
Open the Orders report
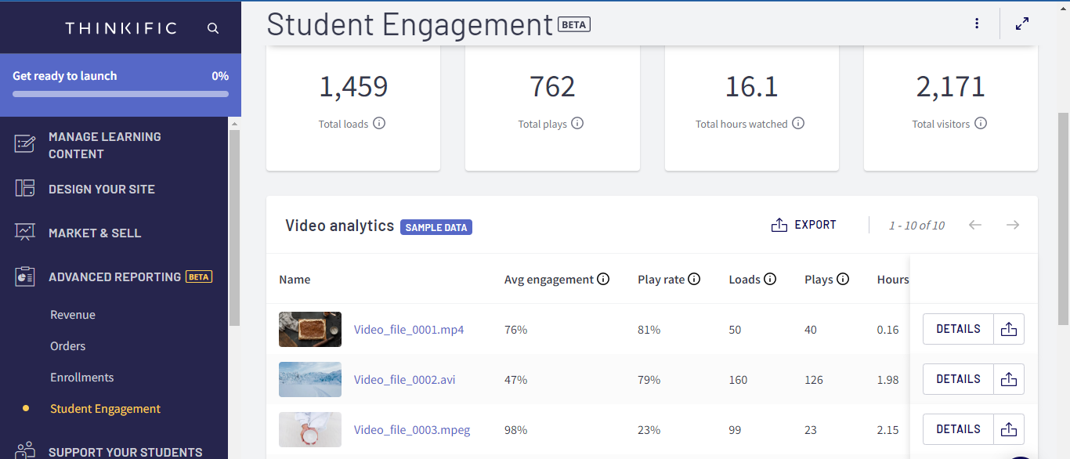pos(68,346)
